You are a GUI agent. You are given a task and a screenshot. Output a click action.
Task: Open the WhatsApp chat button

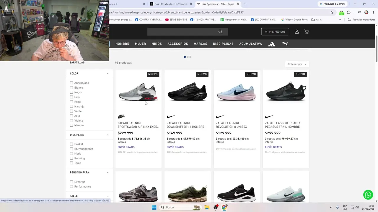(x=368, y=195)
